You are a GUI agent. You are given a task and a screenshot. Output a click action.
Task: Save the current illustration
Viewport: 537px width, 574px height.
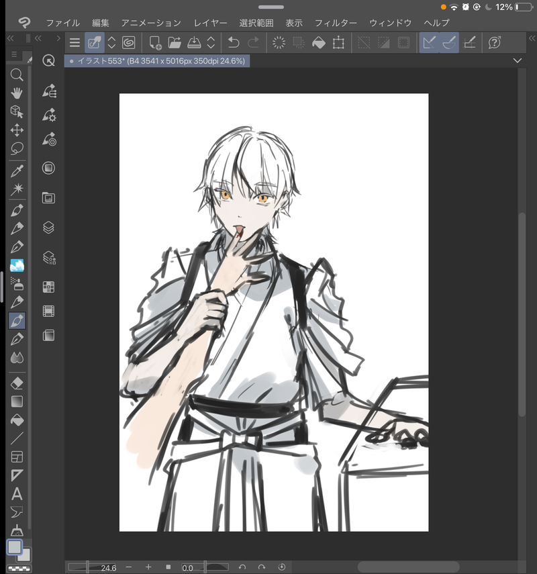(194, 43)
